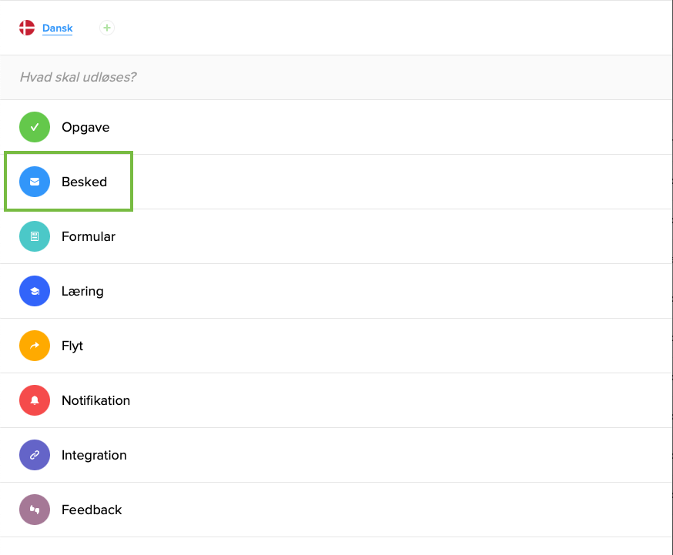
Task: Click the Læring graduation cap icon
Action: click(35, 291)
